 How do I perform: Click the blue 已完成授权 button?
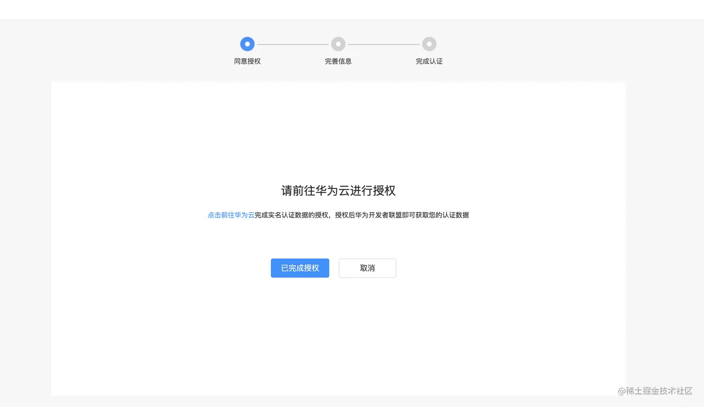pos(300,268)
